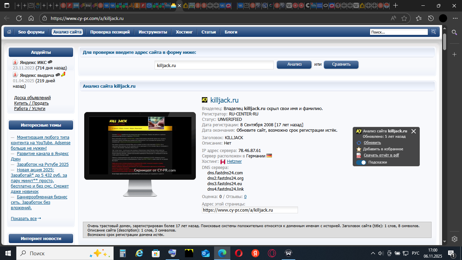Click the Hetzner hosting logo icon
The image size is (462, 260).
pos(223,162)
